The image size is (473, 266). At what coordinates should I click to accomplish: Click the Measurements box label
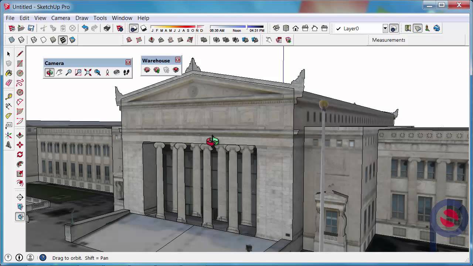click(x=388, y=40)
